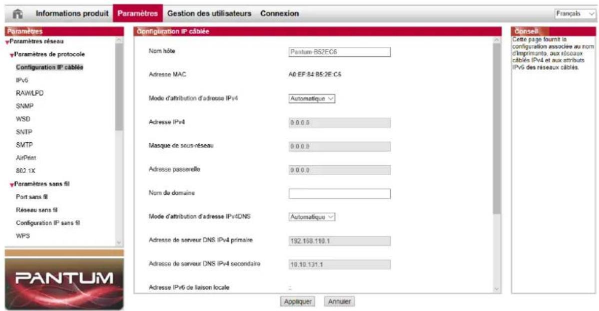Open 802.1X settings

pyautogui.click(x=25, y=171)
